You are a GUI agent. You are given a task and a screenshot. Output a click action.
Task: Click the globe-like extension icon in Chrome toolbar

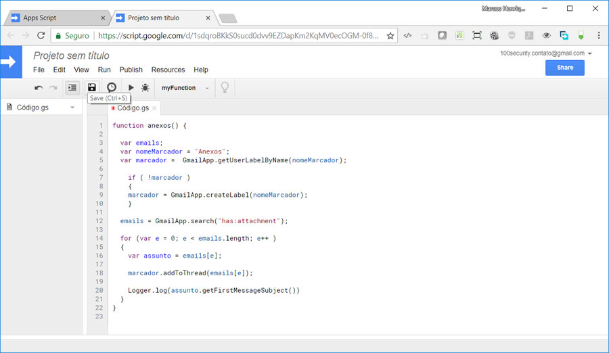[494, 36]
